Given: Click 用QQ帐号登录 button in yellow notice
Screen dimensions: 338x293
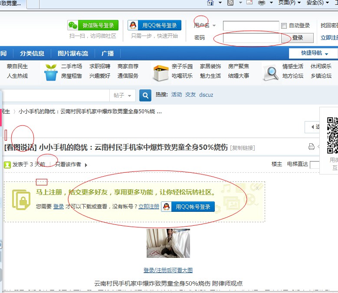Looking at the screenshot, I should tap(188, 207).
